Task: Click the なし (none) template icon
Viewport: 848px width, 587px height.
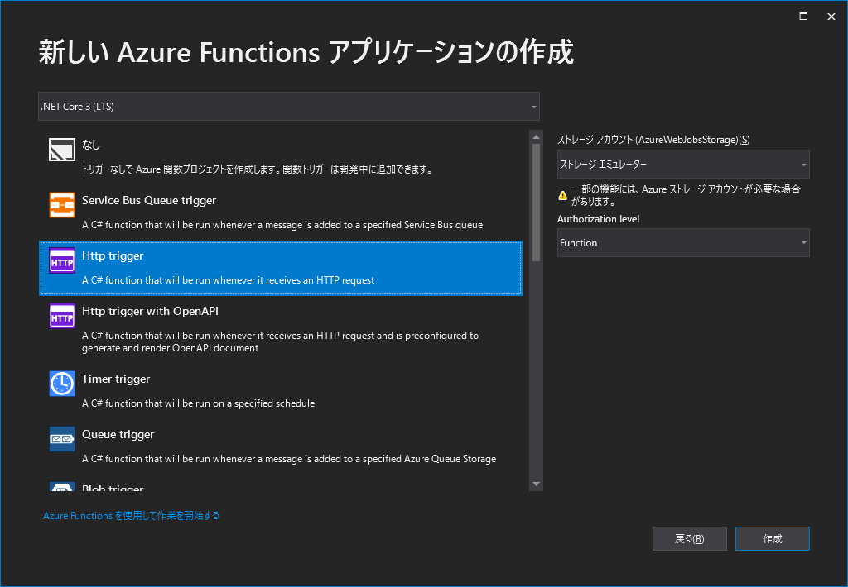Action: [61, 150]
